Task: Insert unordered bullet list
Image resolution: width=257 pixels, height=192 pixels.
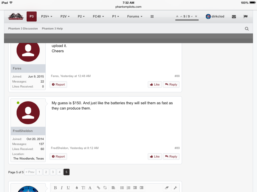Action: 122,188
